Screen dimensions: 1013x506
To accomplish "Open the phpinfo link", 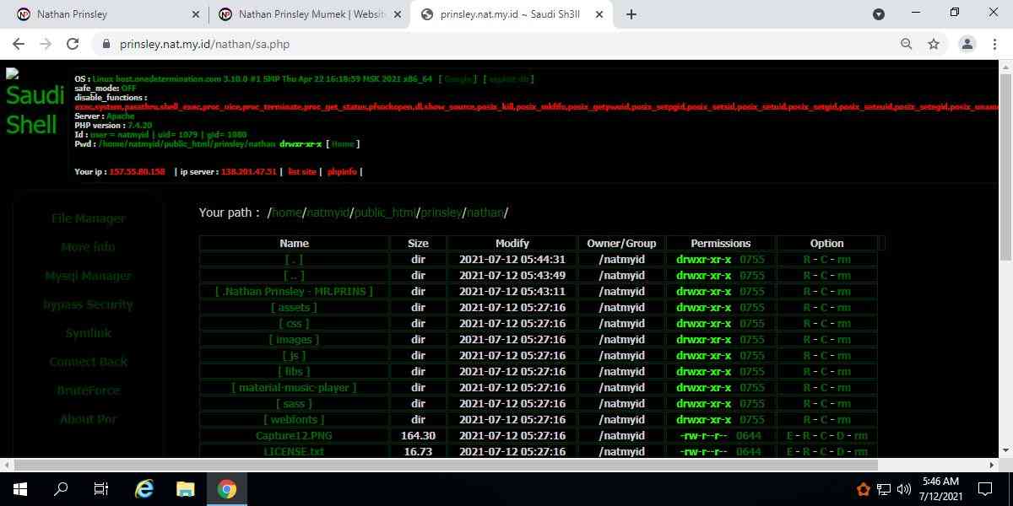I will [342, 172].
